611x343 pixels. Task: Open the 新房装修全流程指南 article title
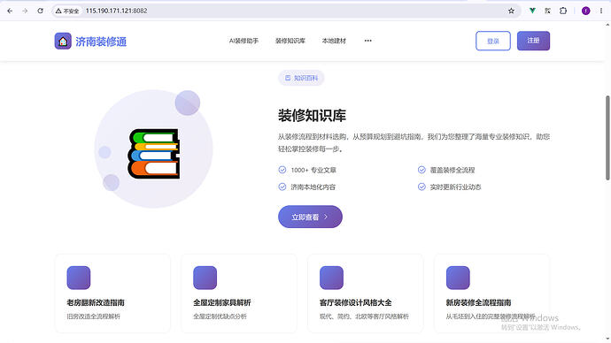(x=478, y=302)
